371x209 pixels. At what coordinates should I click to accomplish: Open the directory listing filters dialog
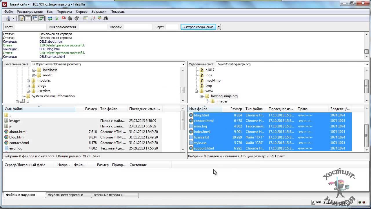86,18
